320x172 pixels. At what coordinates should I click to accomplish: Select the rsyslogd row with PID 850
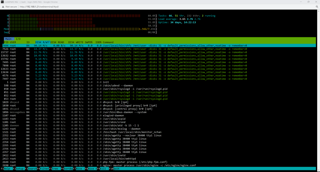tap(159, 89)
